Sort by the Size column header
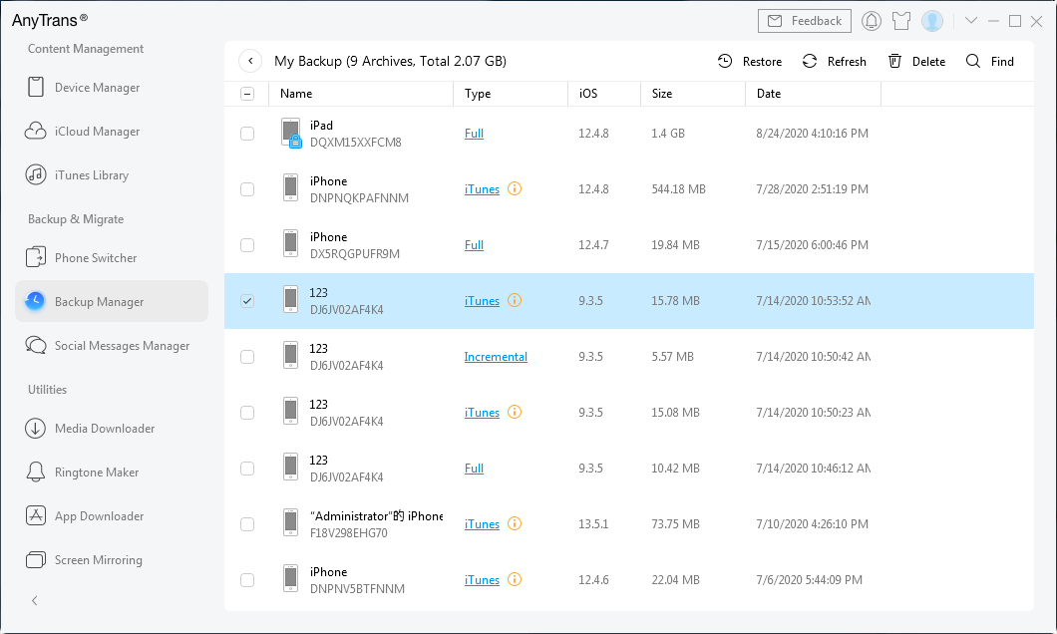 pos(693,94)
